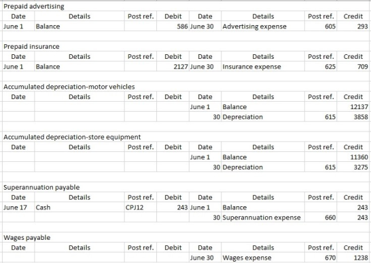Screen dimensions: 371x263
Task: Select the 3858 depreciation credit cell
Action: [352, 117]
